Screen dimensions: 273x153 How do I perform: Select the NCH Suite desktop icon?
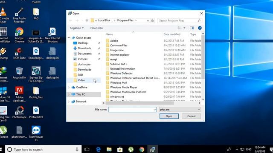coord(19,54)
